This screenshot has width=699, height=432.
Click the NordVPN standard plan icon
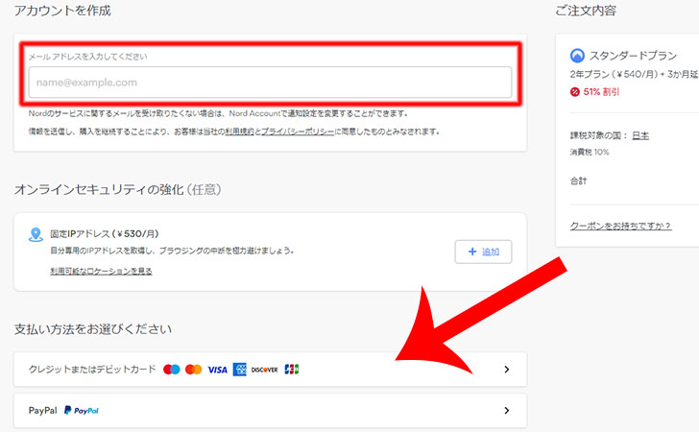click(x=577, y=56)
